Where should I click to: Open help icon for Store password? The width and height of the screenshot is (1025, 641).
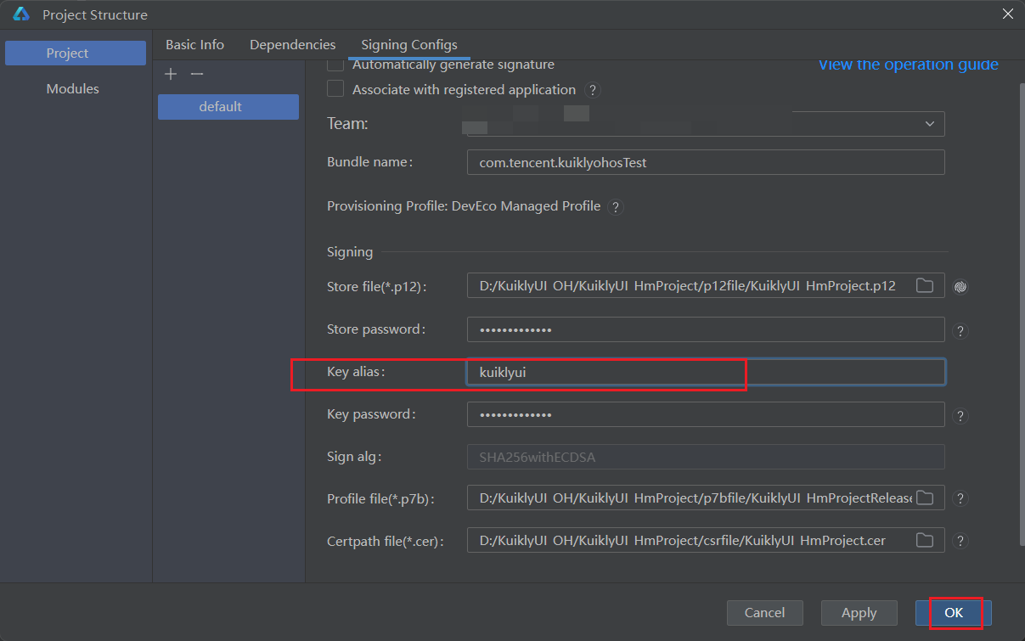(x=960, y=331)
